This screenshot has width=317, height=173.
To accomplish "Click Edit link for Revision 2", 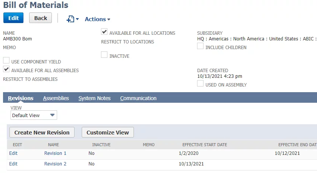I will pos(13,164).
